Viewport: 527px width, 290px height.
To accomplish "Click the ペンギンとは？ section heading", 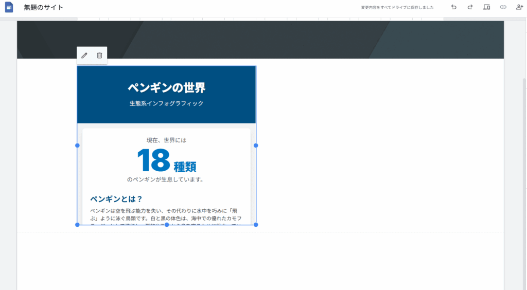I will (x=116, y=199).
